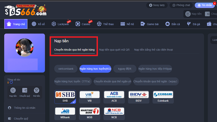Open the Game bài menu
Viewport: 217px width, 122px height.
click(x=149, y=24)
